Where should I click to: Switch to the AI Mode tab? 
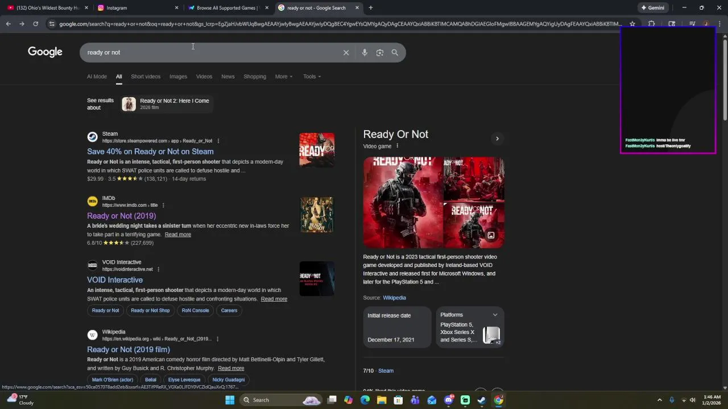97,77
